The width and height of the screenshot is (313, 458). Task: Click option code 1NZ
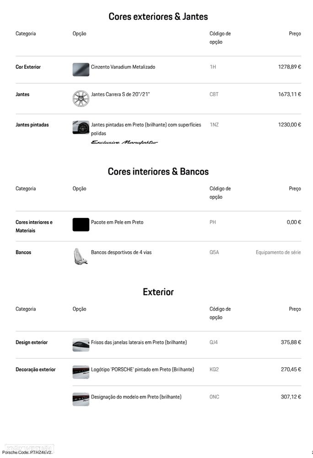(x=214, y=125)
